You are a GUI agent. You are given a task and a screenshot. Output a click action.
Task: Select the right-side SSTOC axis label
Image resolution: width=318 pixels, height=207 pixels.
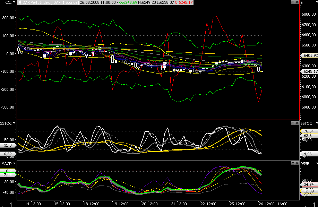tap(306, 123)
